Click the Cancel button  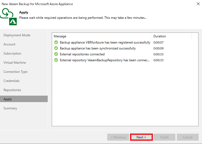pyautogui.click(x=188, y=137)
